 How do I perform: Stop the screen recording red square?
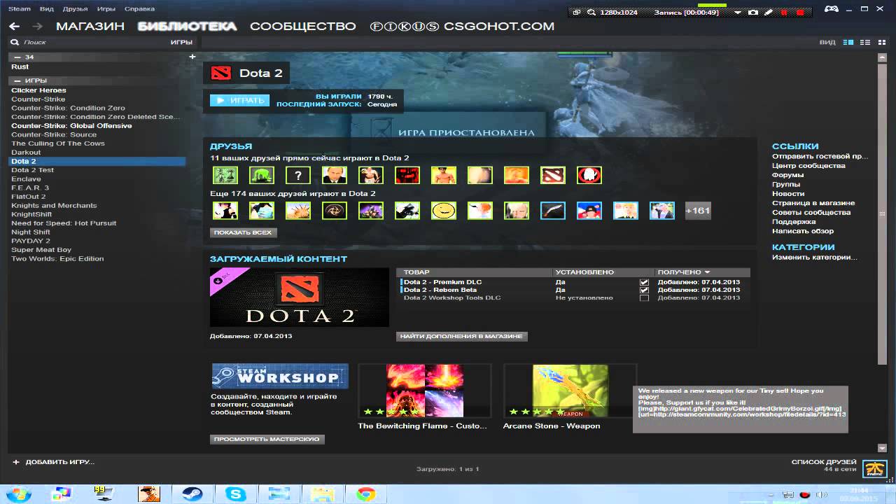800,12
